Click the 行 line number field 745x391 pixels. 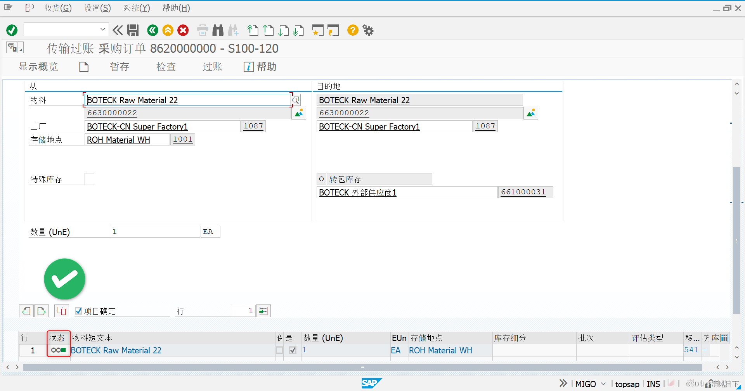click(243, 311)
